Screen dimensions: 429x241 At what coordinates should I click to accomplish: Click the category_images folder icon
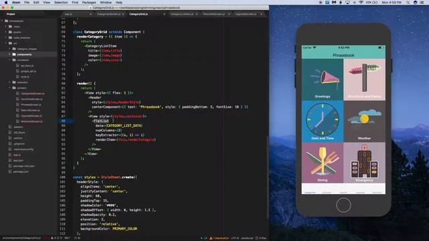click(14, 49)
